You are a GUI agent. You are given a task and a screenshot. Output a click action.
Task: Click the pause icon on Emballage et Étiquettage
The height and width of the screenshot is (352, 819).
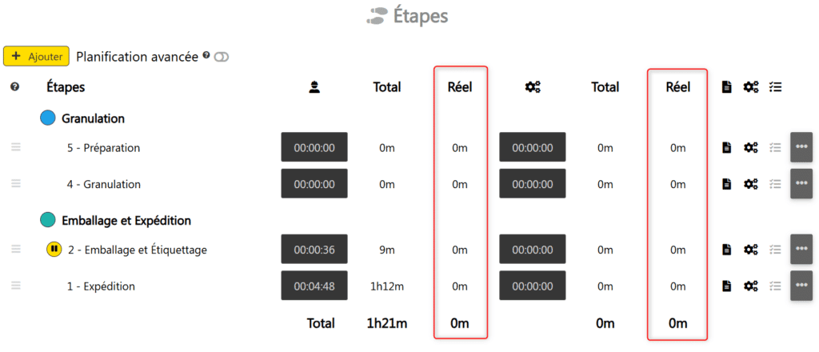(54, 250)
